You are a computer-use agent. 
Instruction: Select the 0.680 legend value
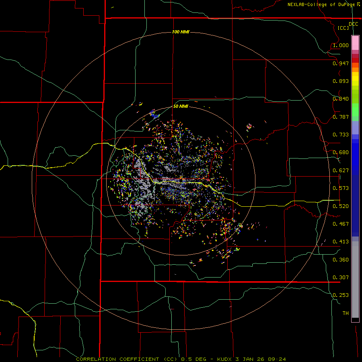tap(341, 152)
